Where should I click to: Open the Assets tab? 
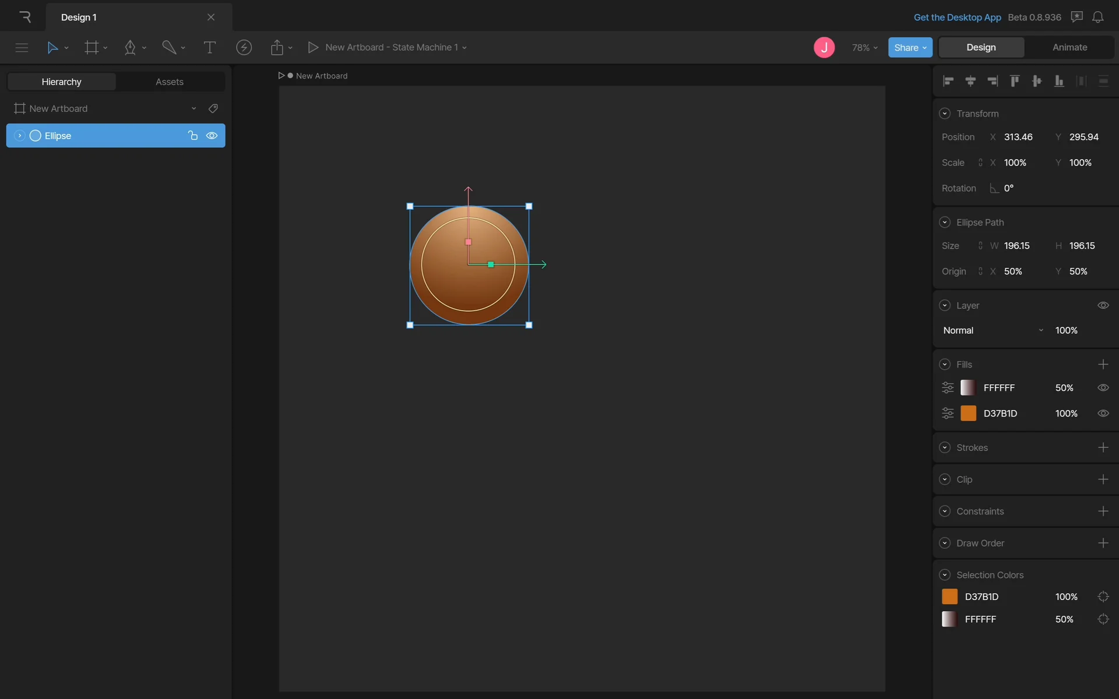click(169, 82)
